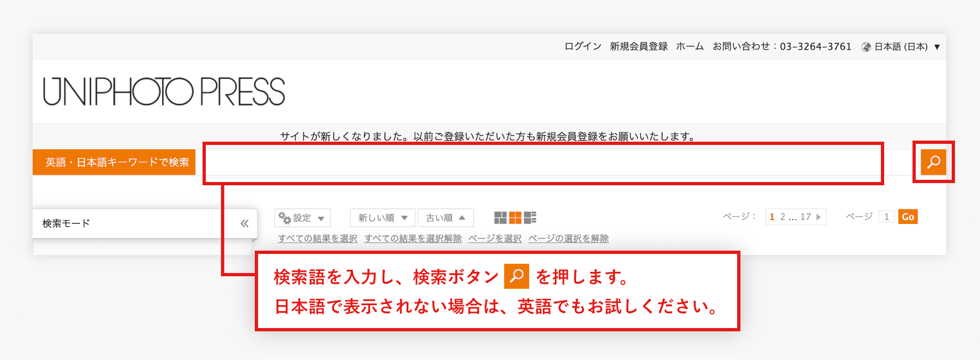The width and height of the screenshot is (980, 364).
Task: Open the ログイン link
Action: click(583, 46)
